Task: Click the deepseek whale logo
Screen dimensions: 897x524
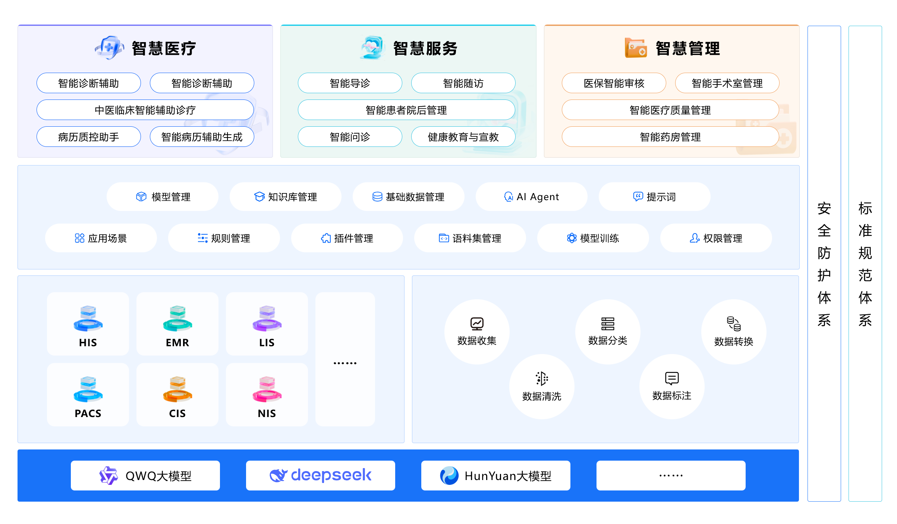Action: [278, 476]
